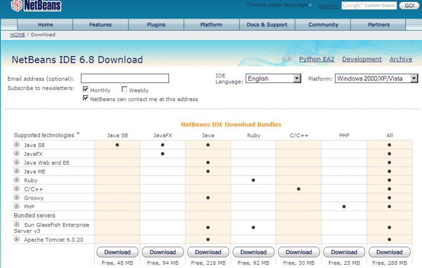Click the PHP column header
The width and height of the screenshot is (422, 268).
[x=344, y=135]
